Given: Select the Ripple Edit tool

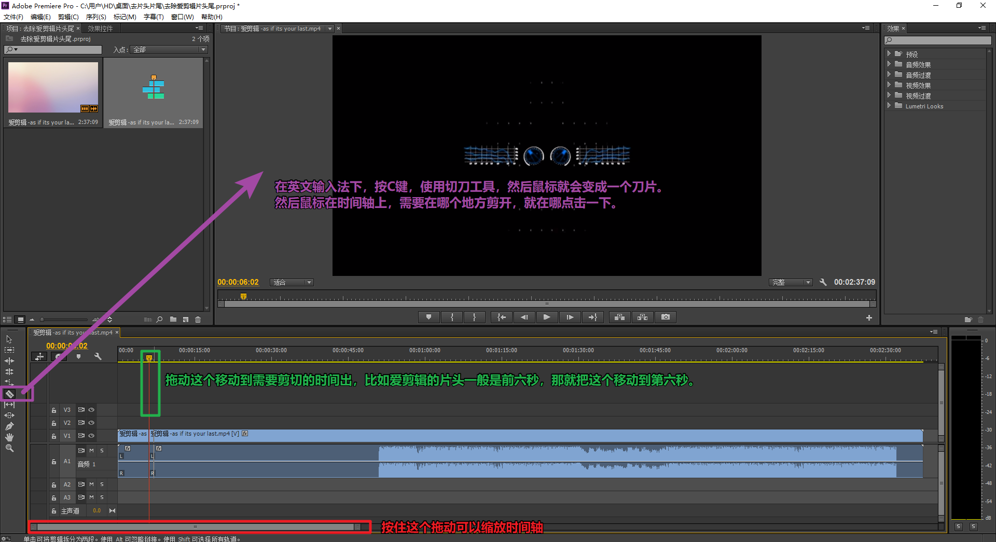Looking at the screenshot, I should coord(9,361).
